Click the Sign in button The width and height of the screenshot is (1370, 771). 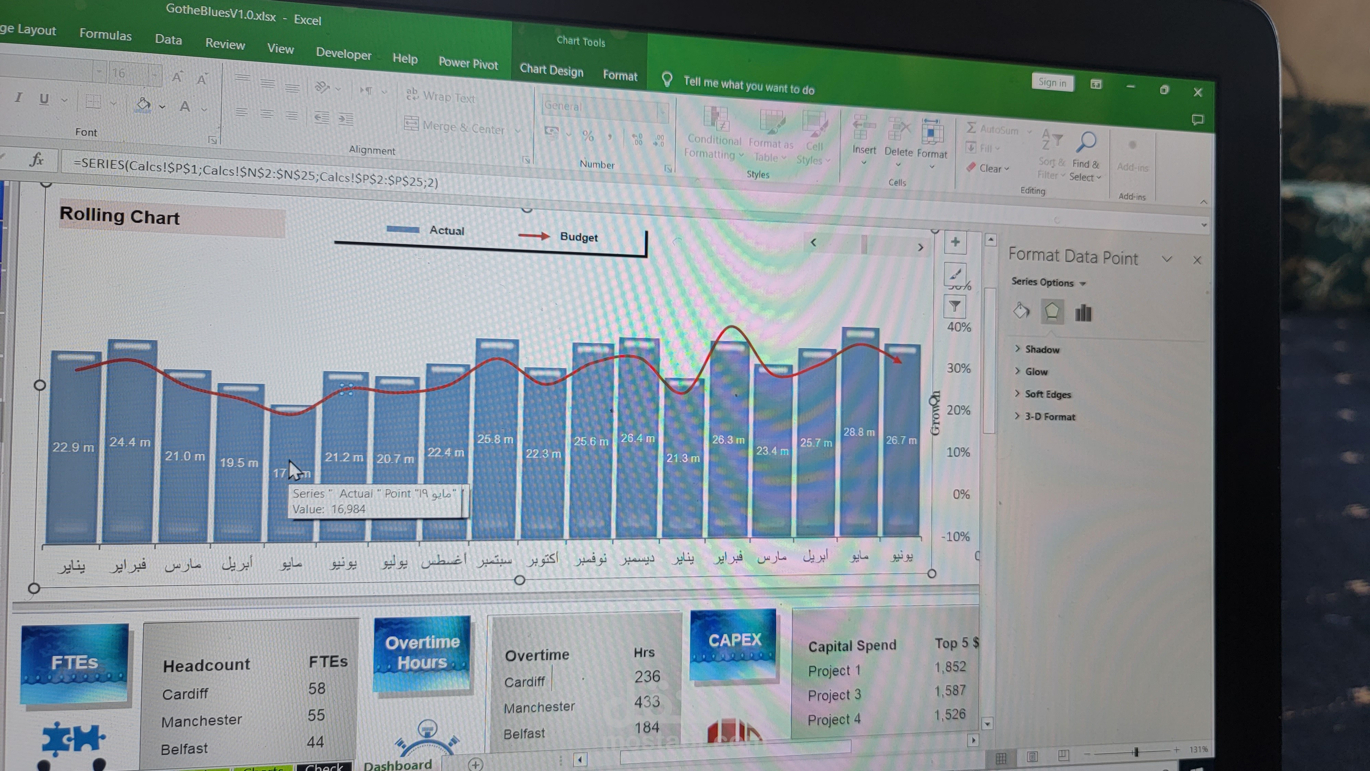[x=1052, y=83]
